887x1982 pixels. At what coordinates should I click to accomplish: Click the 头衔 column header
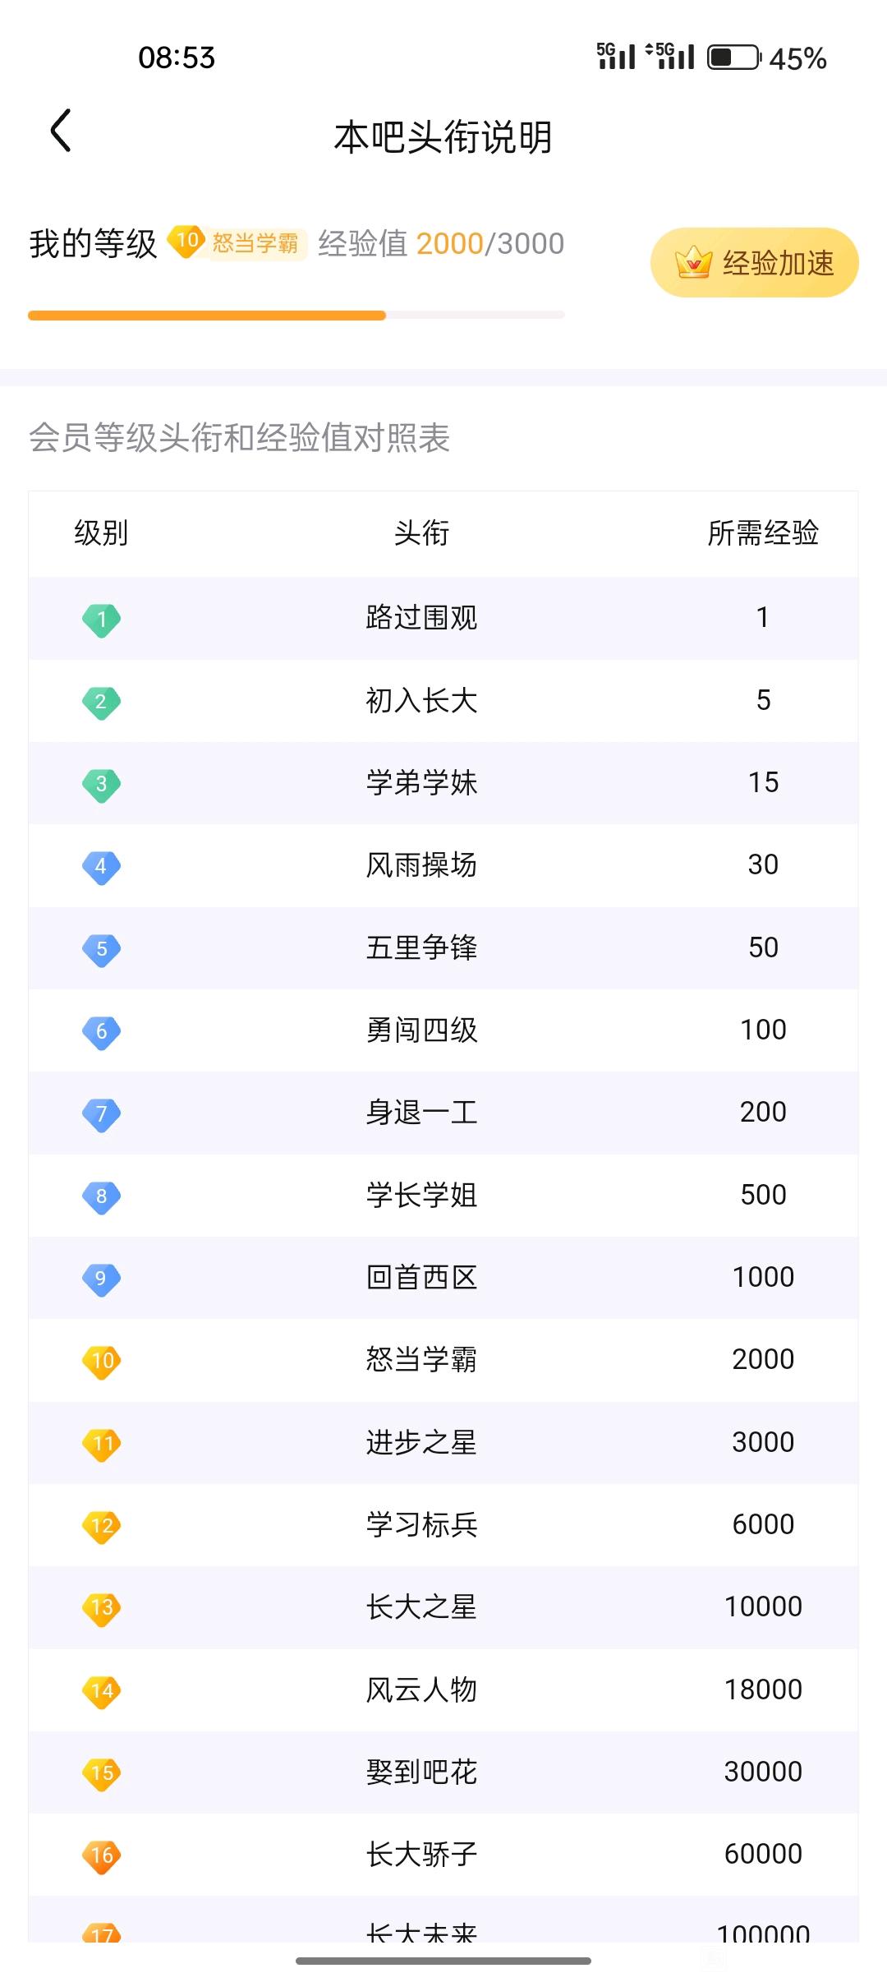[421, 533]
